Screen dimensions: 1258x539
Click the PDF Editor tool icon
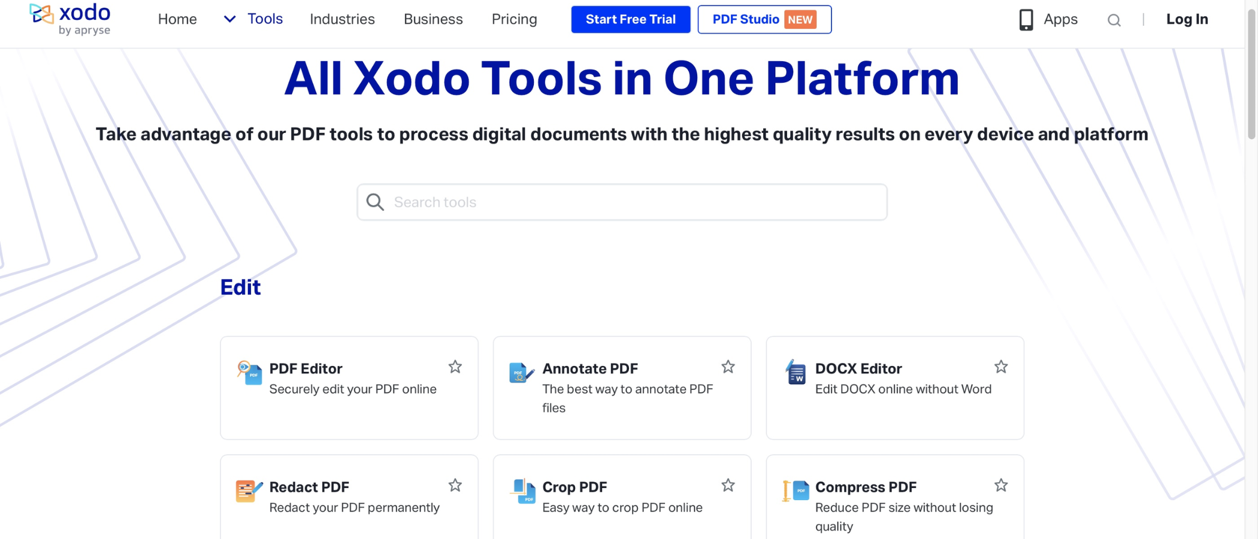249,373
